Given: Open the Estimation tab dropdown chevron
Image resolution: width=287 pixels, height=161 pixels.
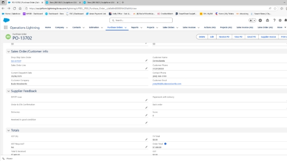Looking at the screenshot, I should coord(102,28).
